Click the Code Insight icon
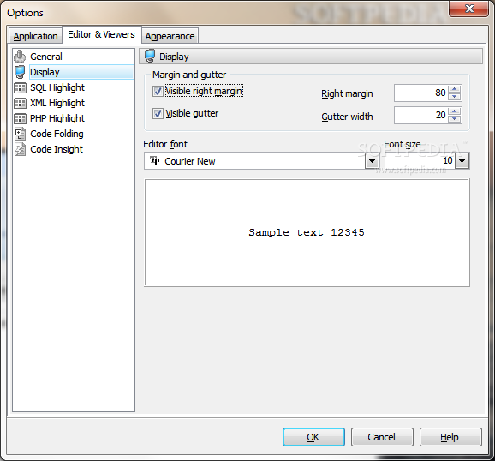Viewport: 495px width, 461px height. (20, 149)
